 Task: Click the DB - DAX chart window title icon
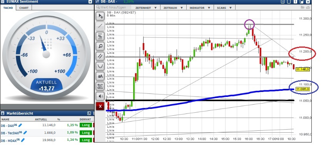[98, 2]
